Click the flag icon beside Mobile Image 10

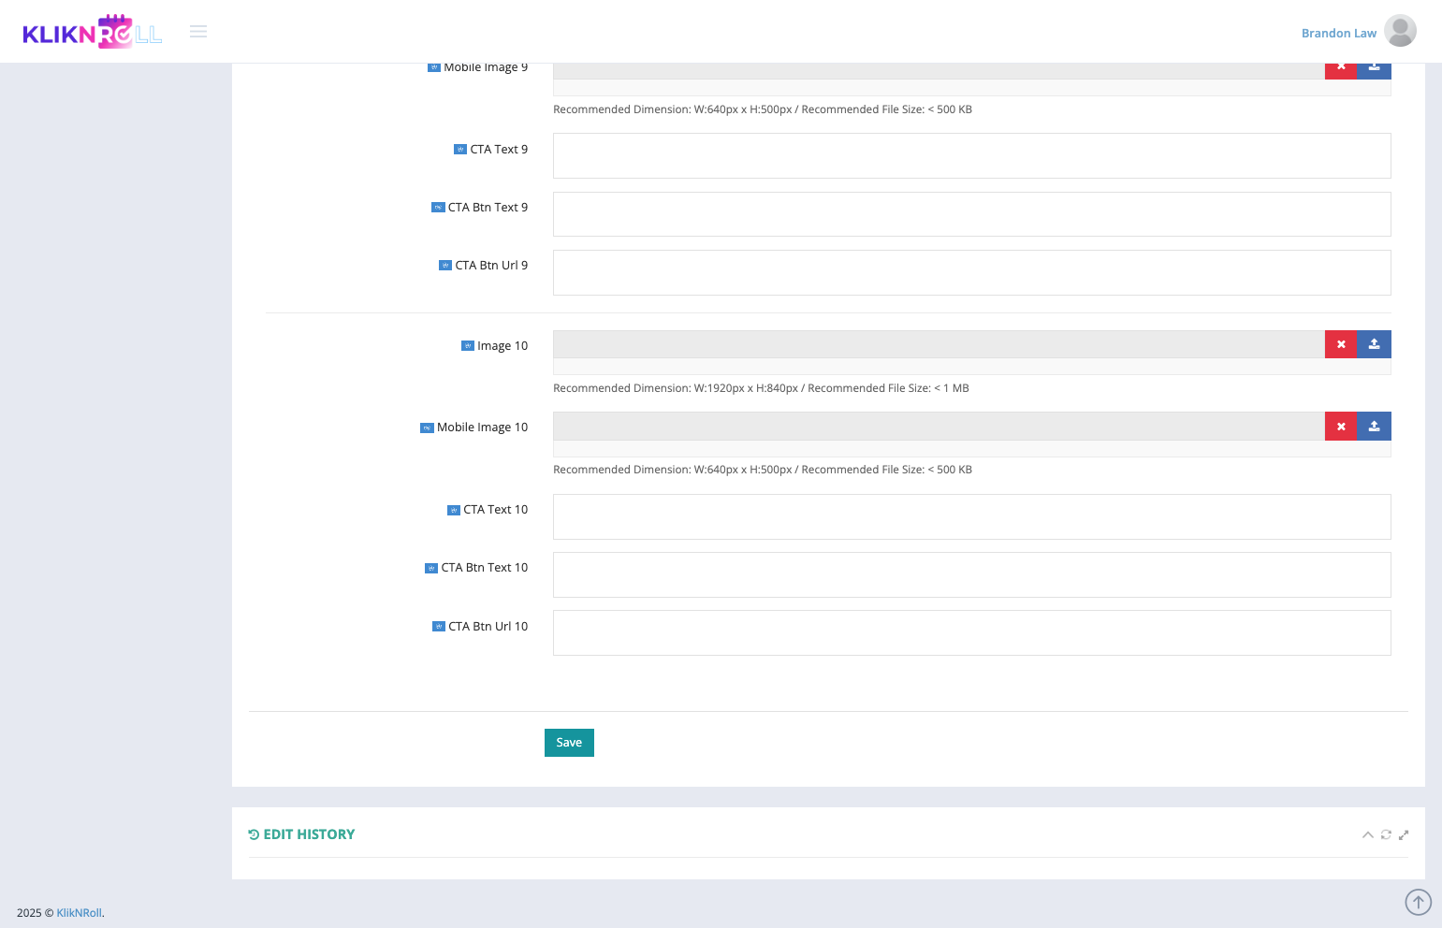coord(427,428)
